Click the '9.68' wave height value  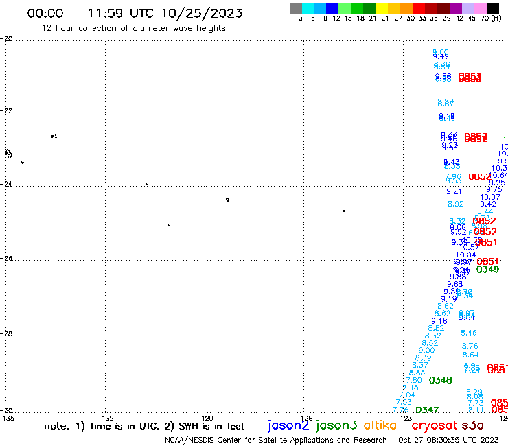click(455, 284)
